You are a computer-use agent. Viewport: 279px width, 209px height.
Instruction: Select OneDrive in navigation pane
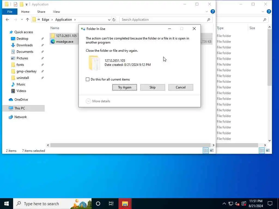click(x=21, y=100)
